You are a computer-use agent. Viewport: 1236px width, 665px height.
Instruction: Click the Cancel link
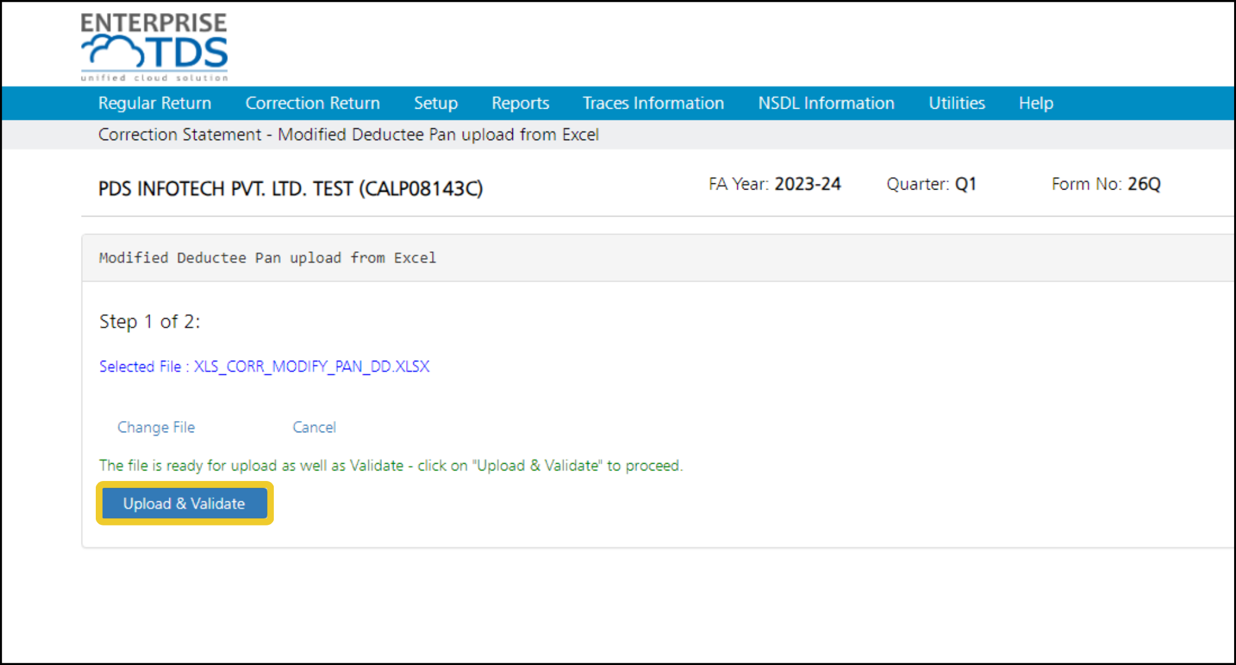click(314, 427)
